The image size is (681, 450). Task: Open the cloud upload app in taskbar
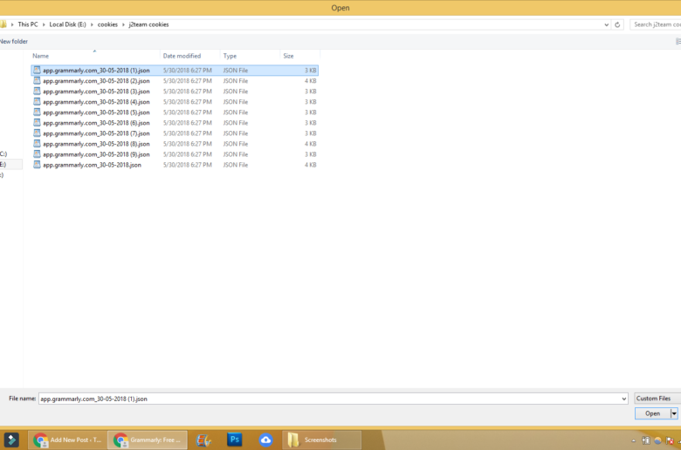click(265, 440)
